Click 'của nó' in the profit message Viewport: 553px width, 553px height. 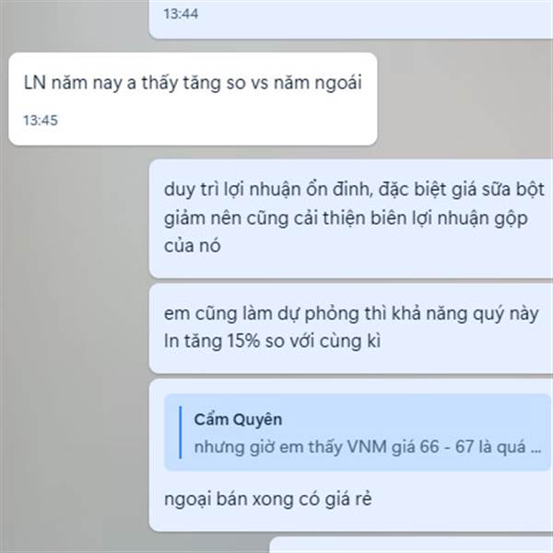193,246
